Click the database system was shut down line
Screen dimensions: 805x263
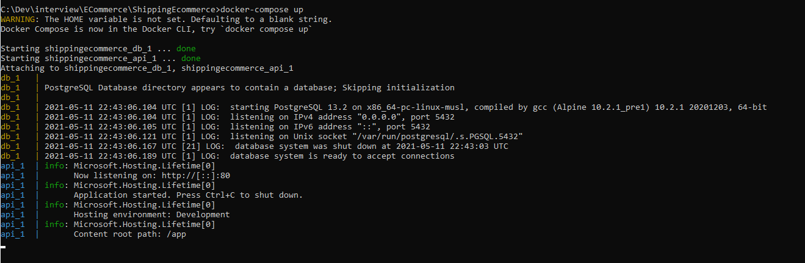[276, 146]
